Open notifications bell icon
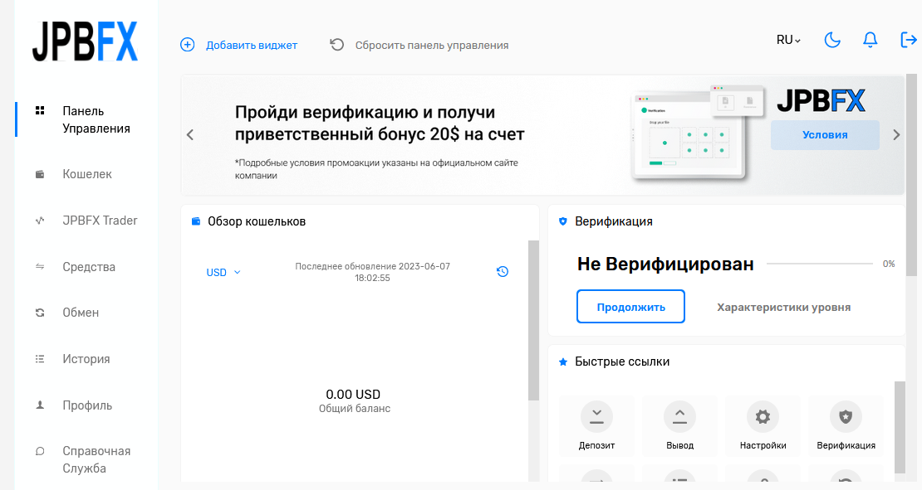This screenshot has height=490, width=922. point(870,40)
